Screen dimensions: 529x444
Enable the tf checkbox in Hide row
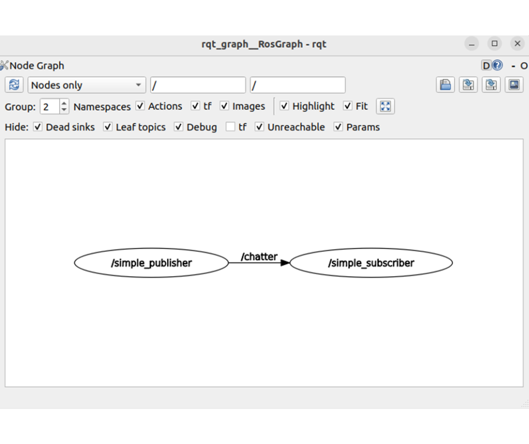tap(230, 127)
